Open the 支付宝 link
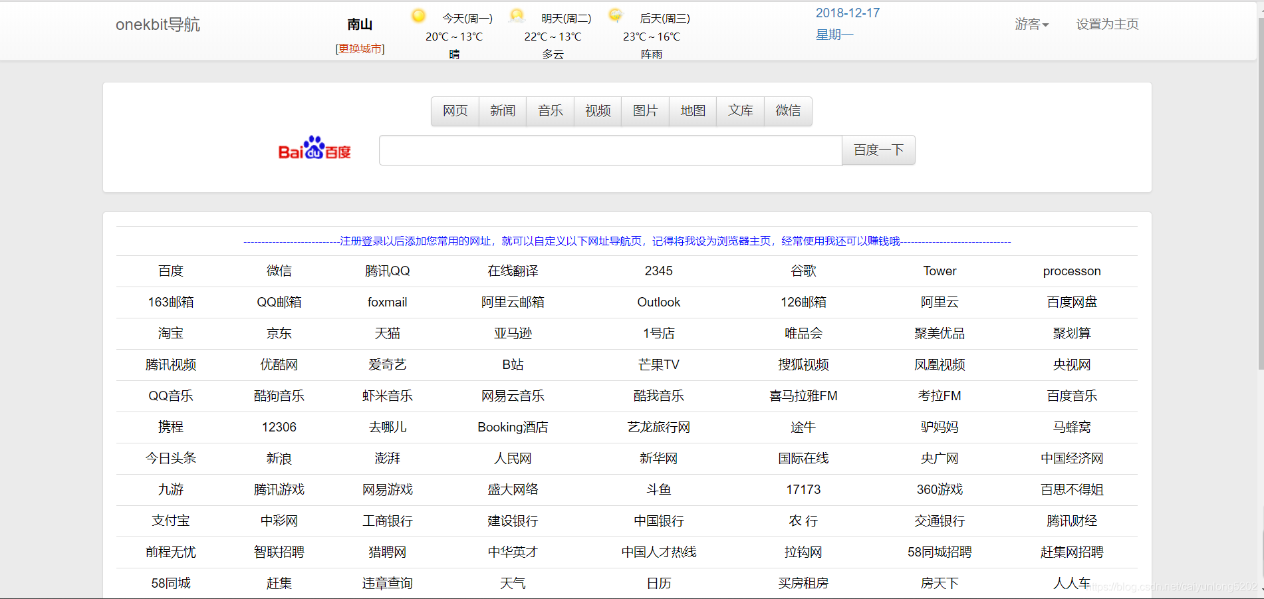The image size is (1264, 599). (x=171, y=521)
